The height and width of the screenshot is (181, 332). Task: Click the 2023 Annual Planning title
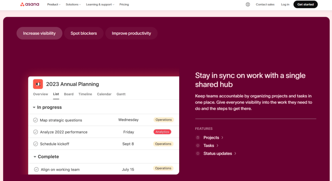(x=72, y=84)
